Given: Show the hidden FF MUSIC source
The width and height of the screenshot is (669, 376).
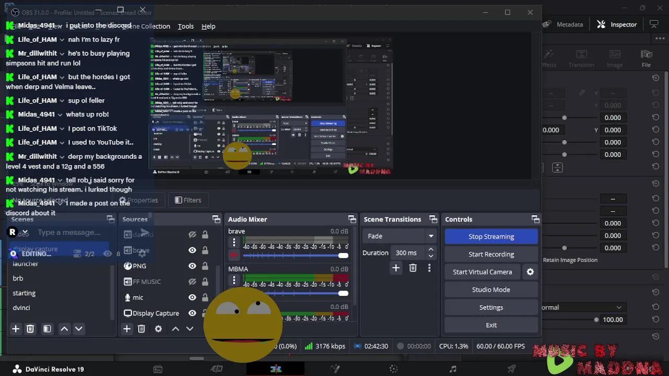Looking at the screenshot, I should pos(192,281).
